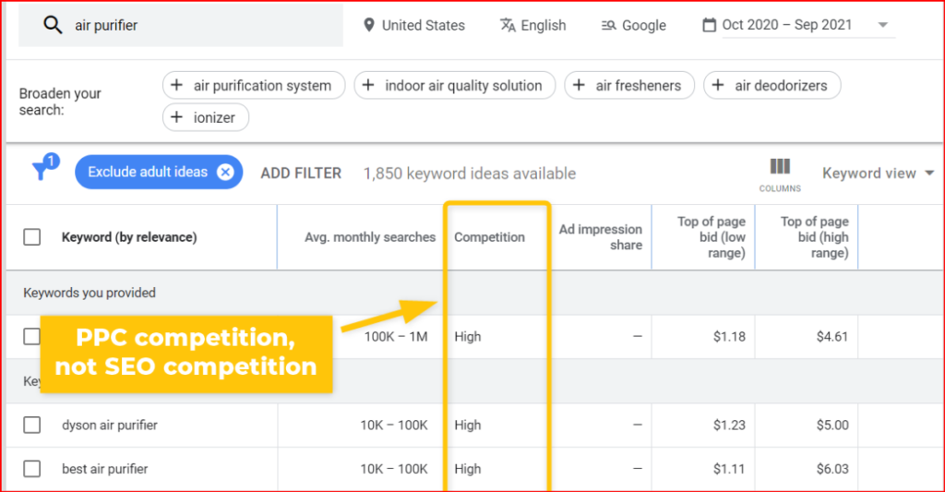Sort by Keyword (by relevance) column

tap(129, 237)
